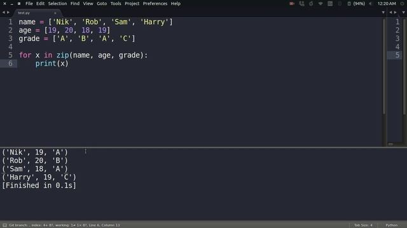Click the 'zip' function on line 5

click(x=62, y=55)
